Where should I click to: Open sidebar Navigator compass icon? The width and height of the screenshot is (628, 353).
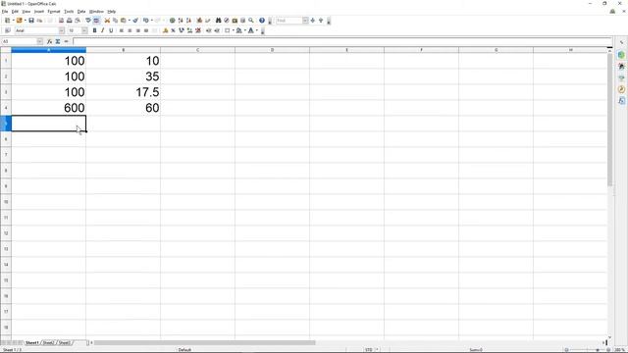pyautogui.click(x=621, y=89)
